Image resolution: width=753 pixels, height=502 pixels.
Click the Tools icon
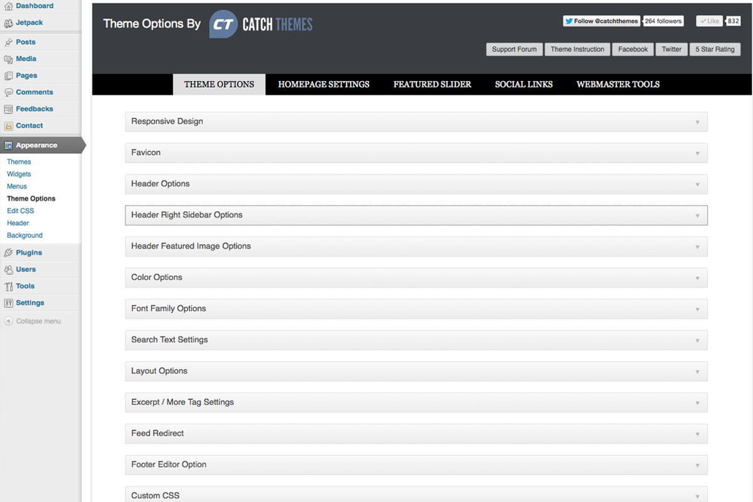[9, 286]
